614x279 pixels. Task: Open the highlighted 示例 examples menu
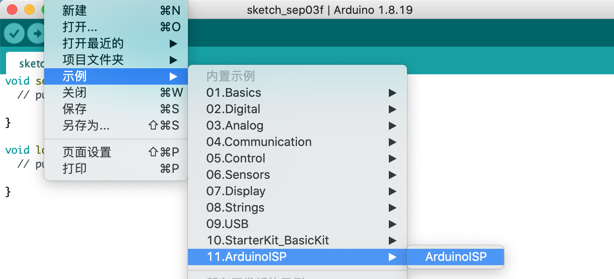[x=74, y=76]
